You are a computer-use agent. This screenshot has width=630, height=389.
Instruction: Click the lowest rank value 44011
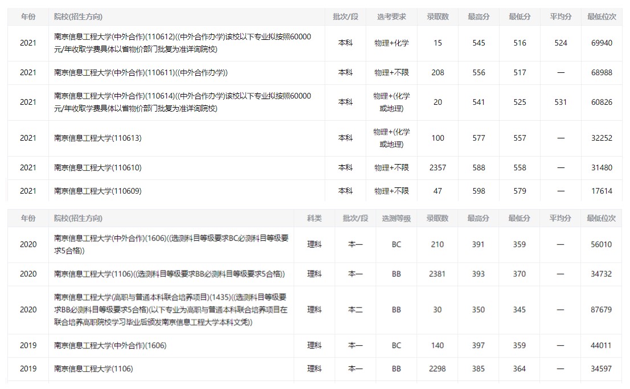[x=602, y=345]
